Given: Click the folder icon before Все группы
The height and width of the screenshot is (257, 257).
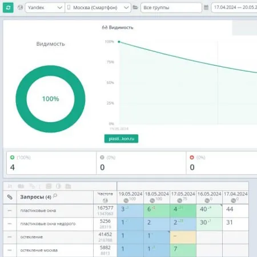Looking at the screenshot, I should tap(135, 7).
